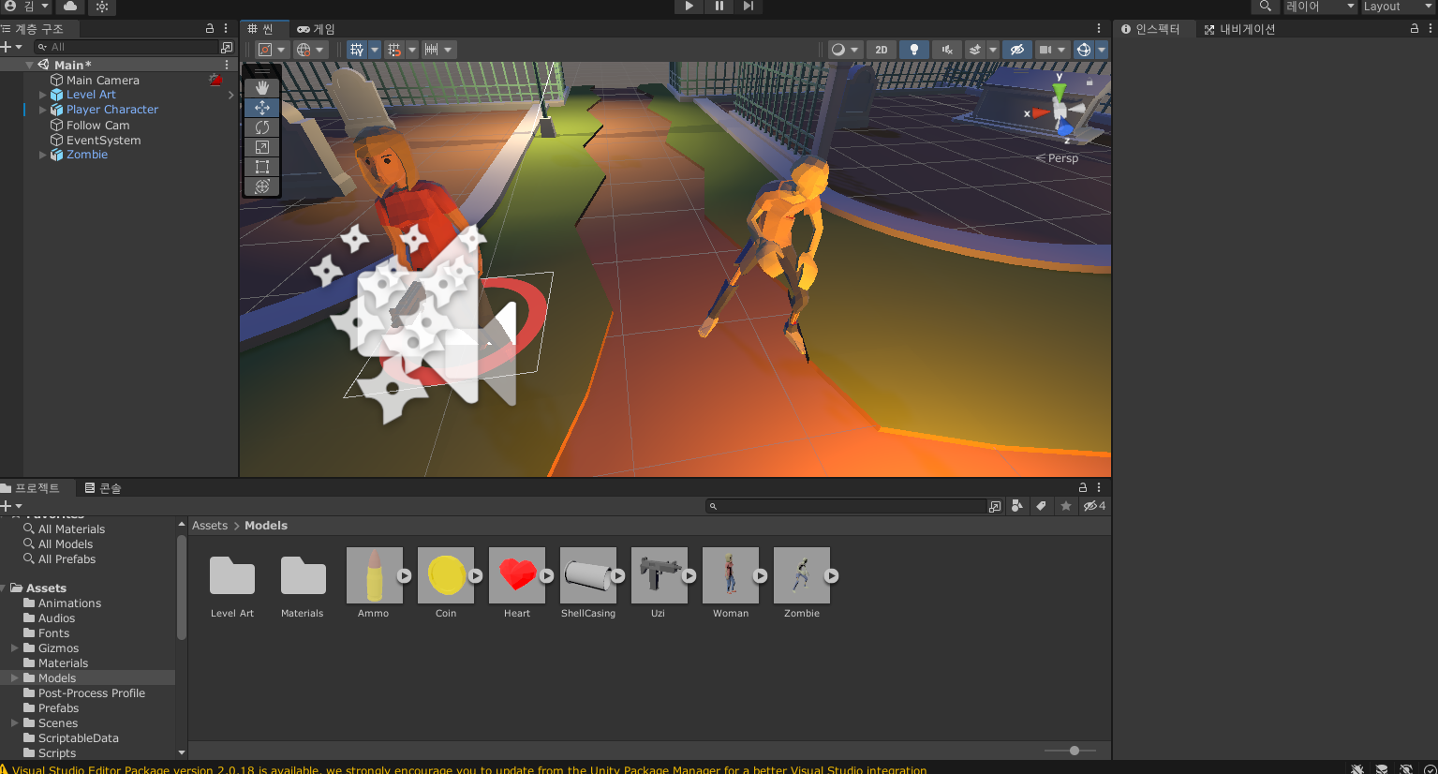This screenshot has height=774, width=1438.
Task: Switch to the Console (콘솔) tab
Action: tap(103, 488)
